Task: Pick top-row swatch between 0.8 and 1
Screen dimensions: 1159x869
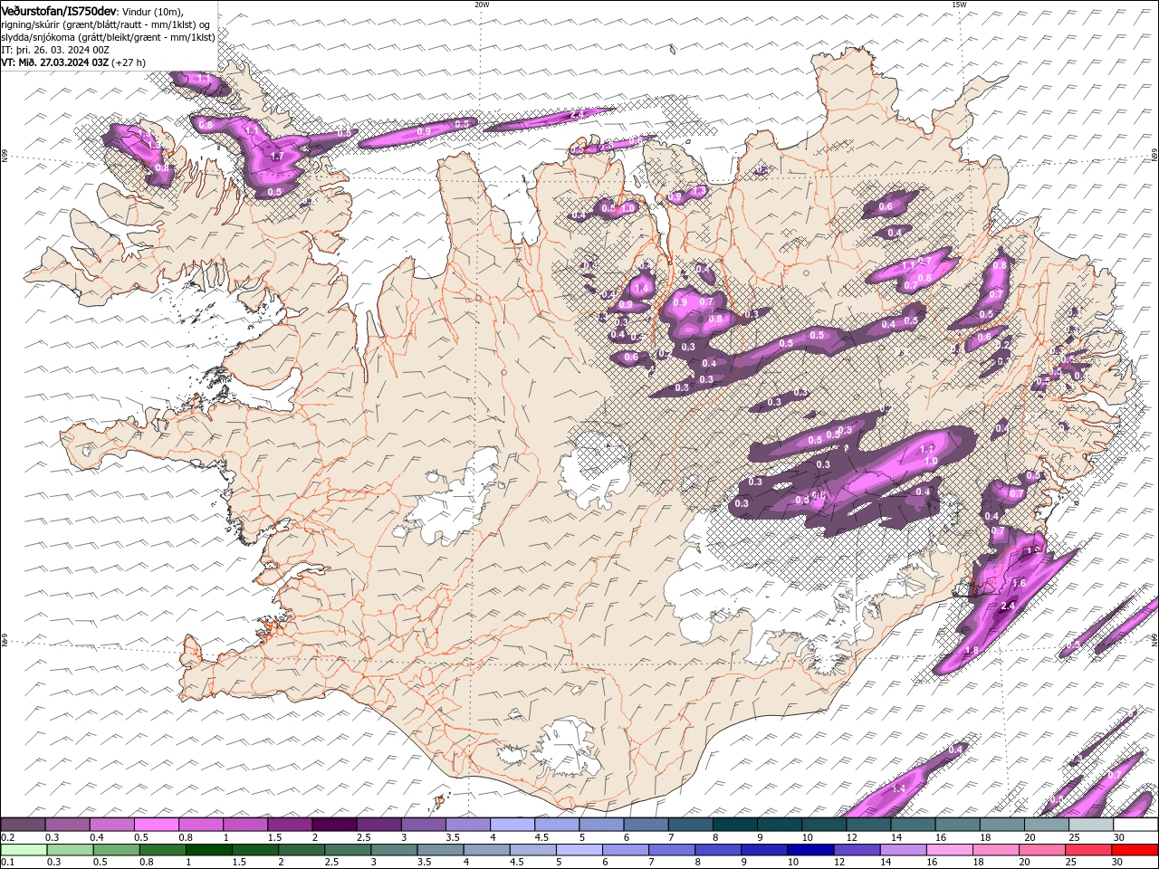Action: 201,825
